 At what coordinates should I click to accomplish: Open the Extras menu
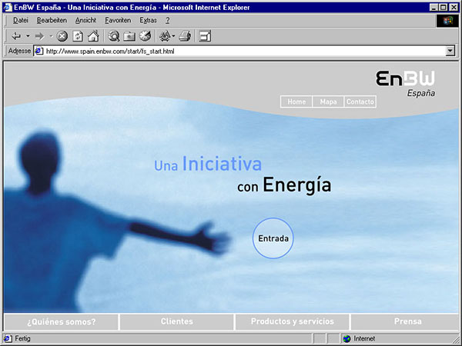(148, 20)
